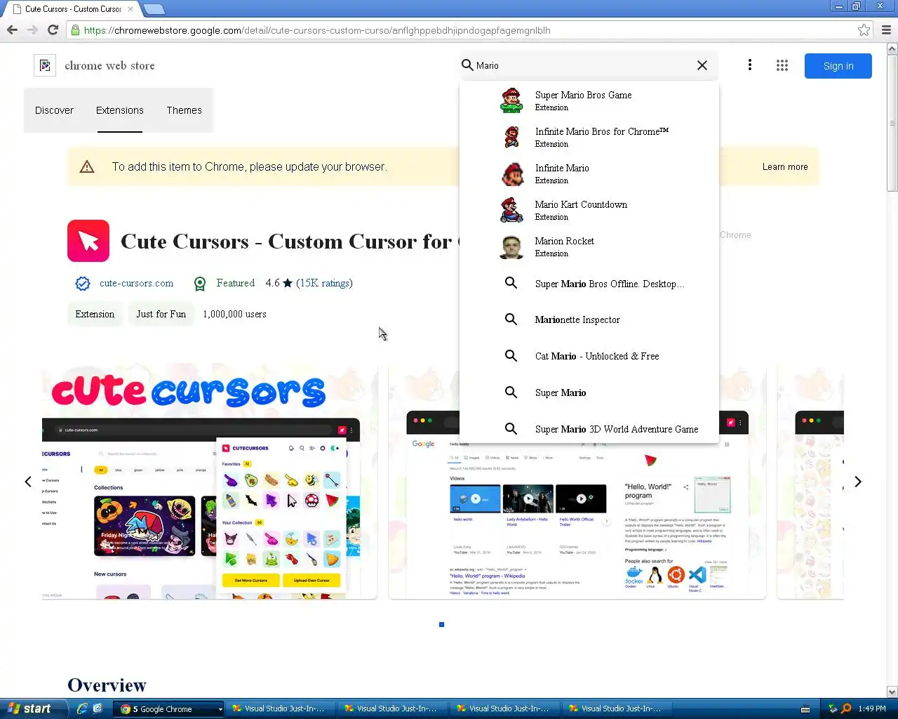
Task: Click the Marion Rocket portrait icon
Action: [511, 246]
